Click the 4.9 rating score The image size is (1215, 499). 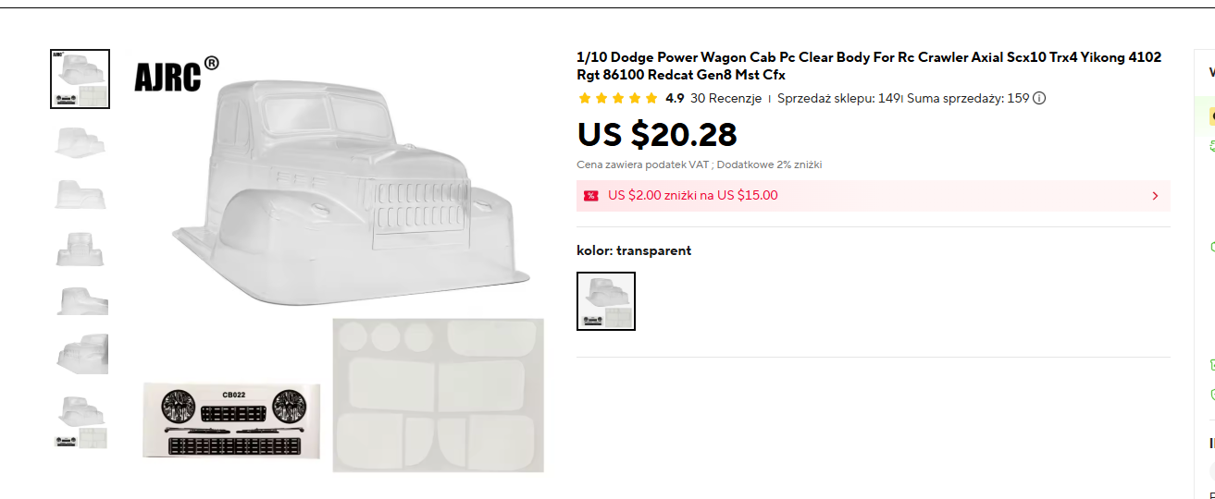[675, 98]
